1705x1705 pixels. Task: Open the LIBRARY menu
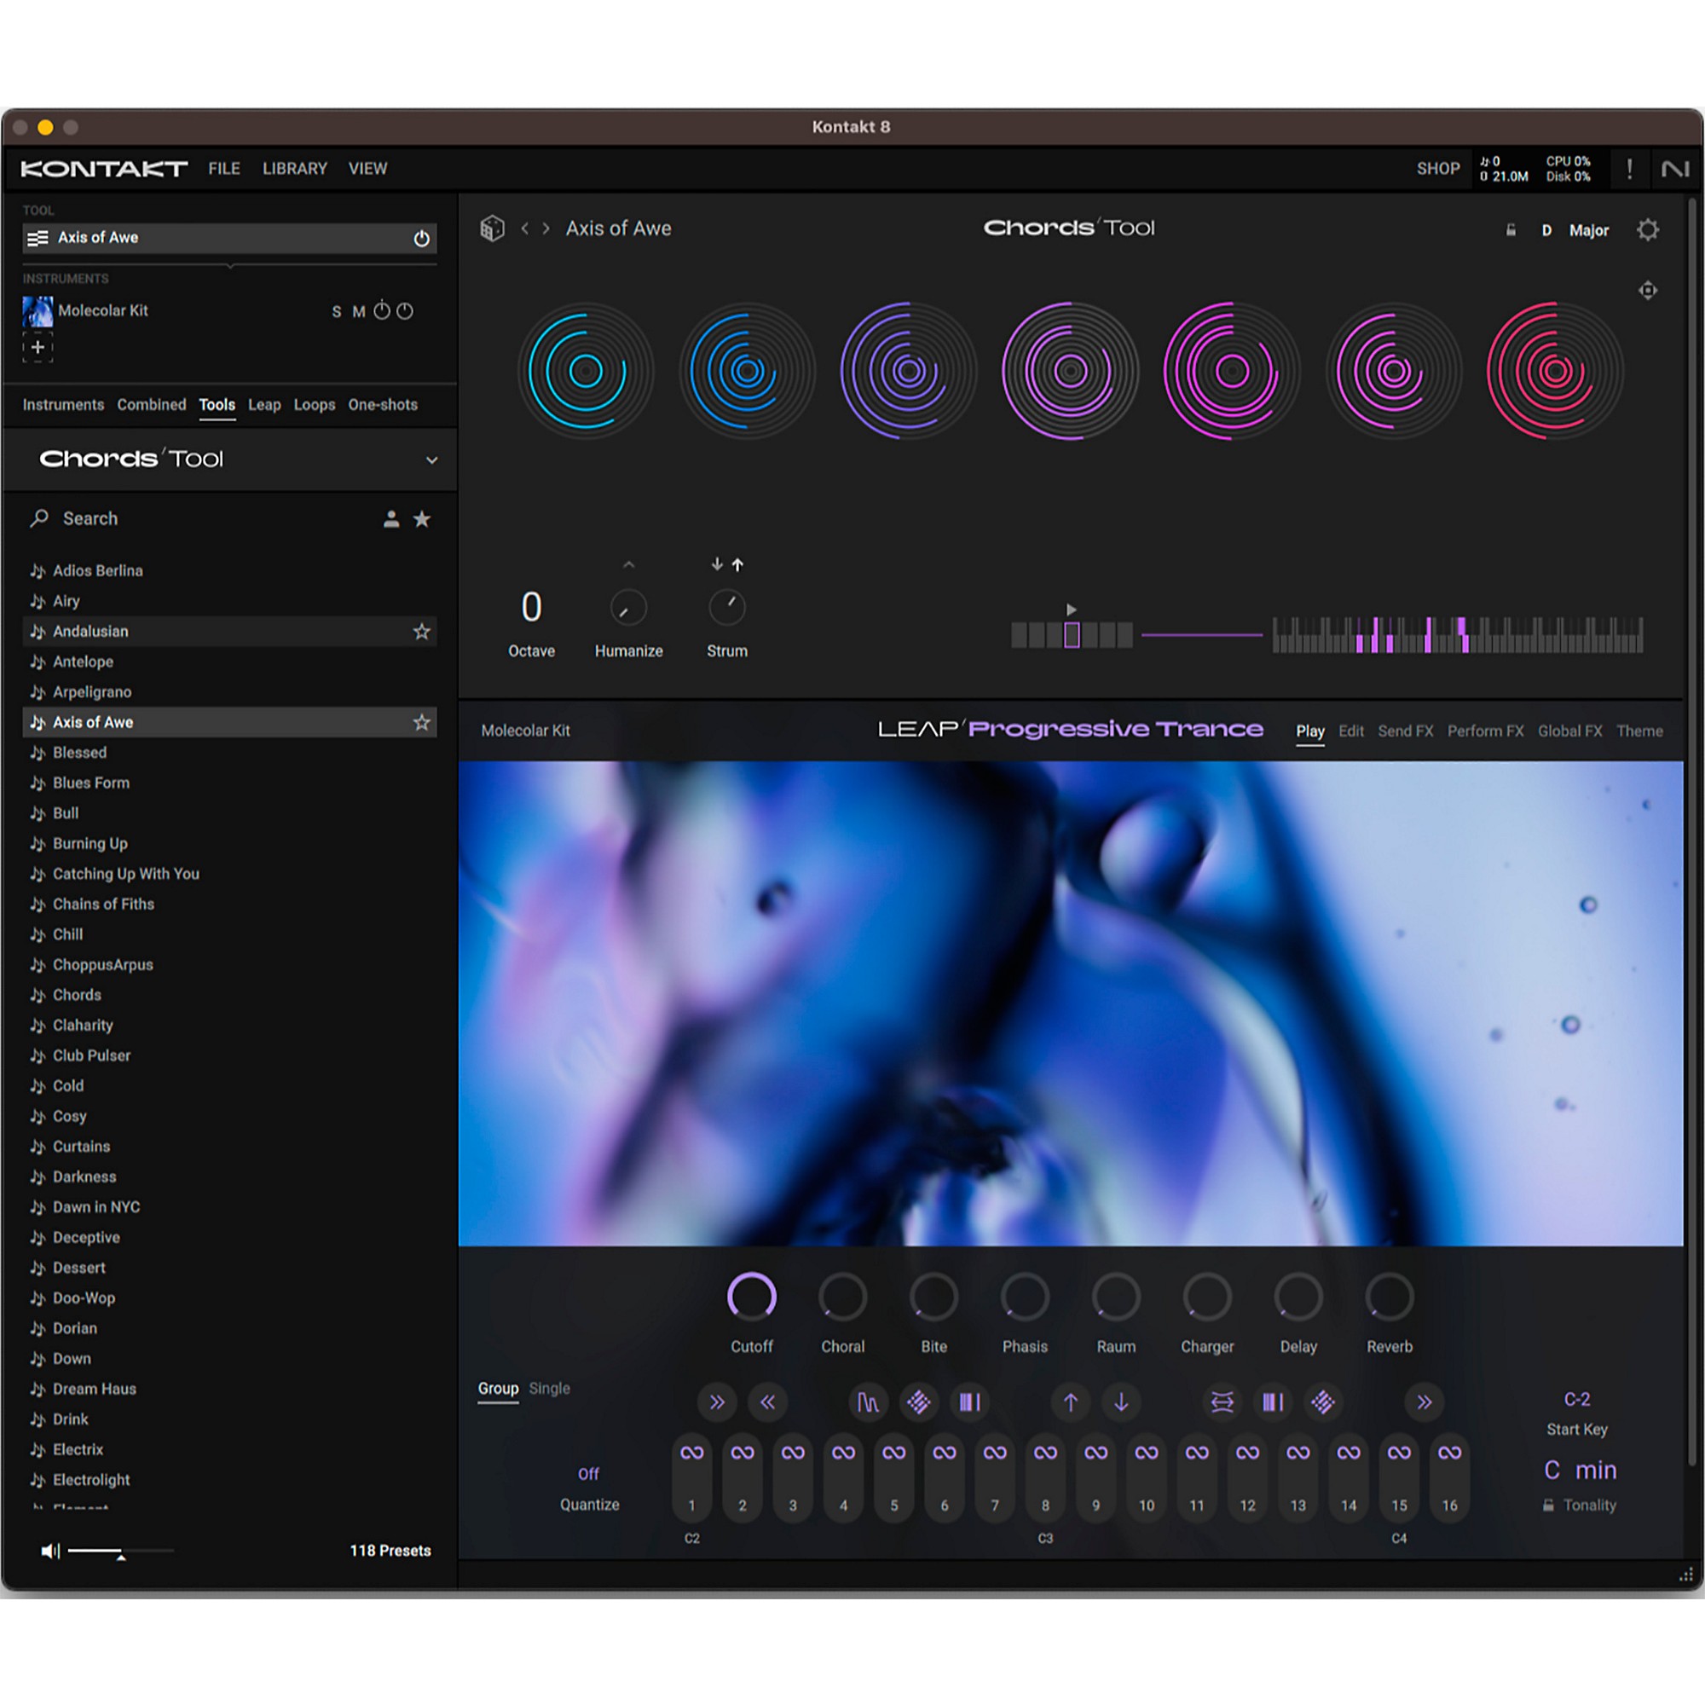coord(295,169)
